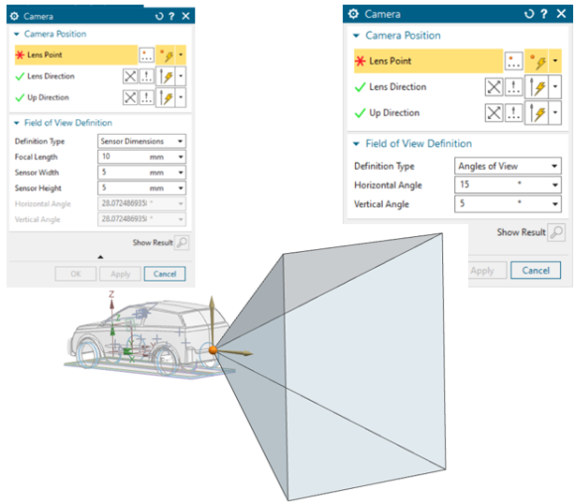Screen dimensions: 575x504
Task: Reverse Lens Direction in right dialog
Action: coord(494,87)
